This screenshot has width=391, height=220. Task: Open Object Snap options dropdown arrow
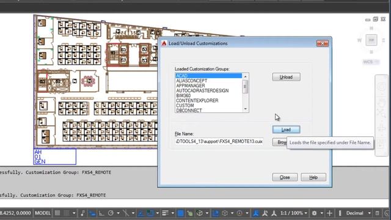(x=158, y=213)
